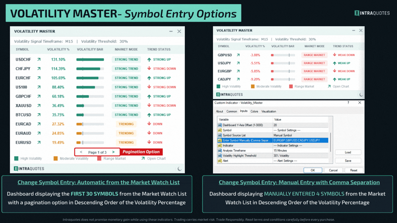Click the Intraquotes logo in page header
Image resolution: width=397 pixels, height=223 pixels.
tap(372, 13)
